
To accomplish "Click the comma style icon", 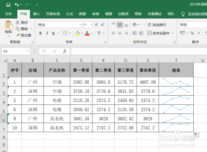I will [199, 33].
